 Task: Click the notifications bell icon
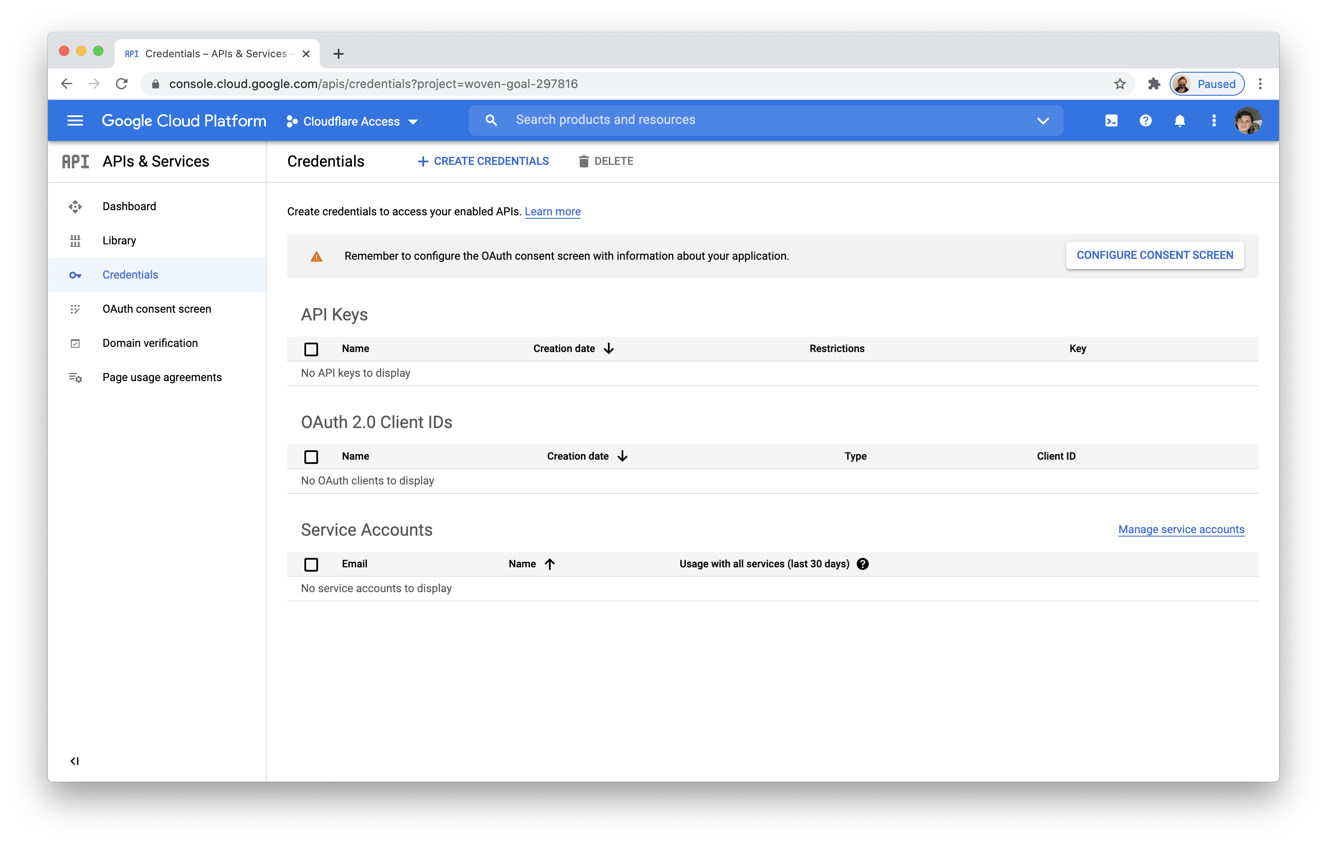[x=1180, y=120]
